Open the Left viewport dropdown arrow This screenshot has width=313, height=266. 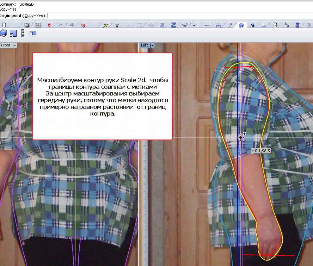click(152, 45)
